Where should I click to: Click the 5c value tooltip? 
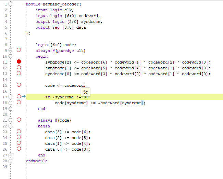[86, 92]
